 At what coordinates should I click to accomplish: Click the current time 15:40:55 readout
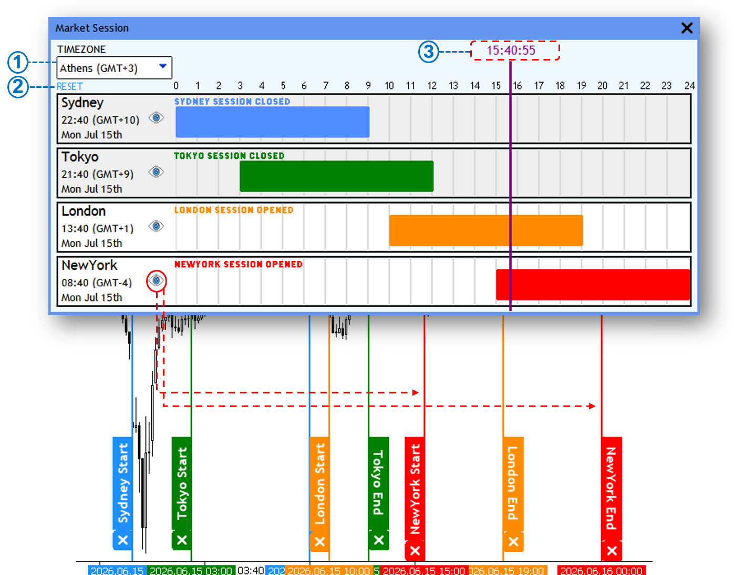coord(511,51)
